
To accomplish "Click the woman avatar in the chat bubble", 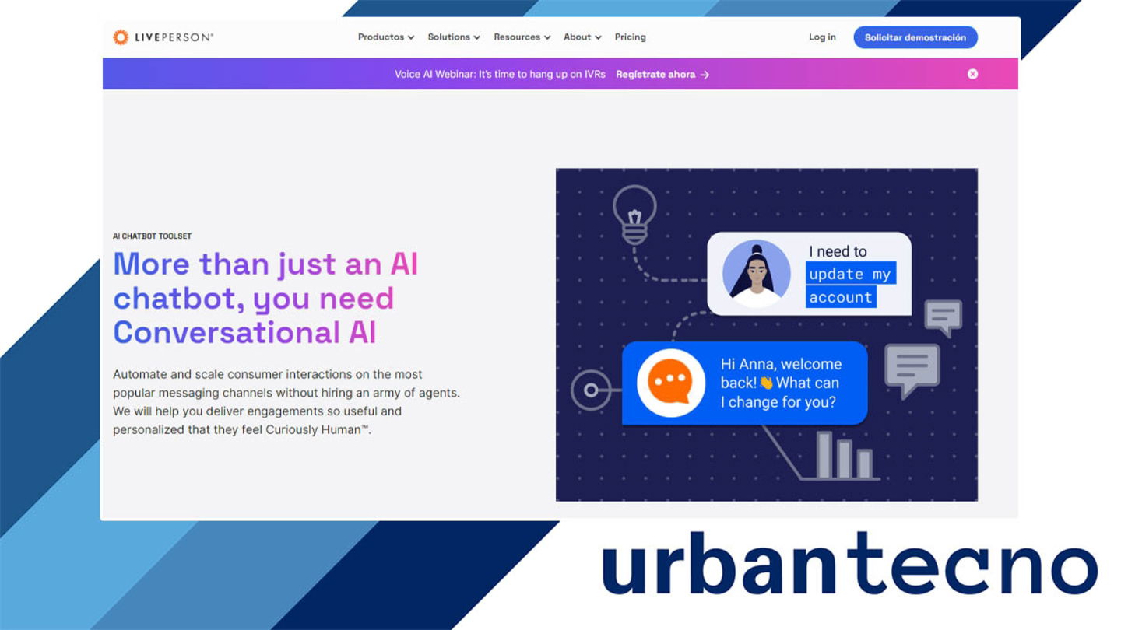I will tap(757, 274).
